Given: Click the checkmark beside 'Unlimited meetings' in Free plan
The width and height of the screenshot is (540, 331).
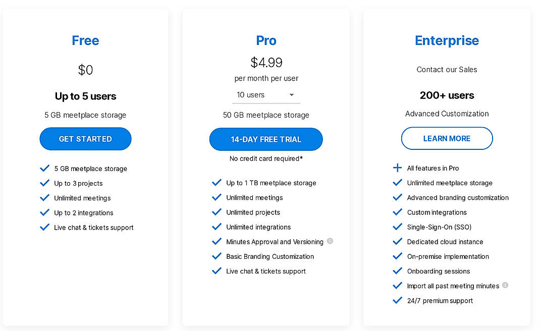Looking at the screenshot, I should pos(44,198).
